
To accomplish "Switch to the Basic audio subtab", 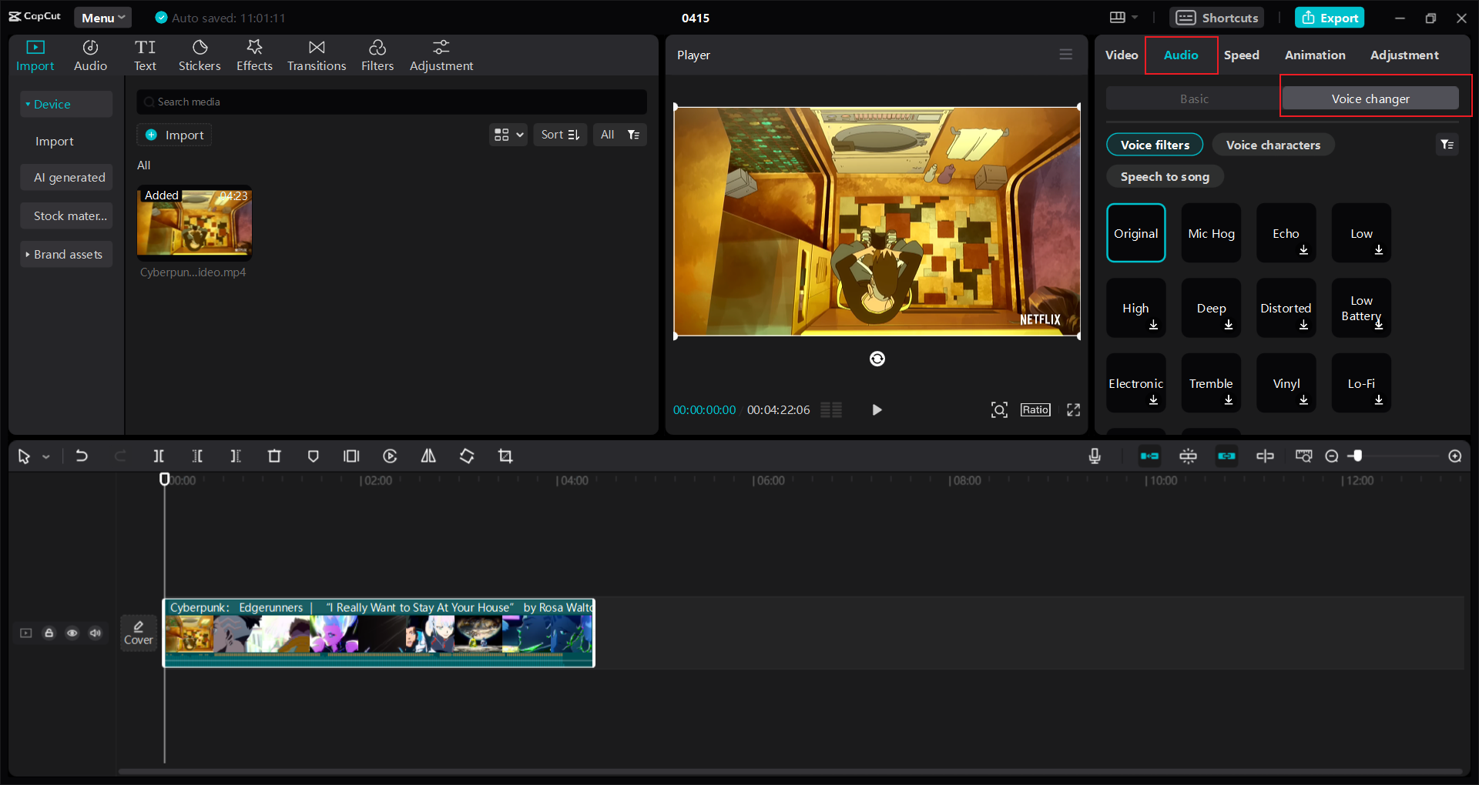I will 1194,99.
